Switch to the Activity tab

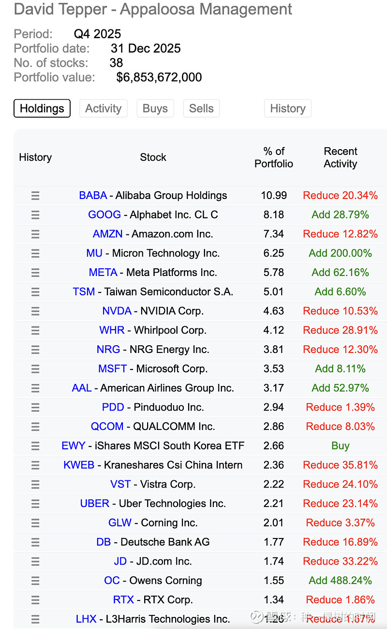click(103, 108)
